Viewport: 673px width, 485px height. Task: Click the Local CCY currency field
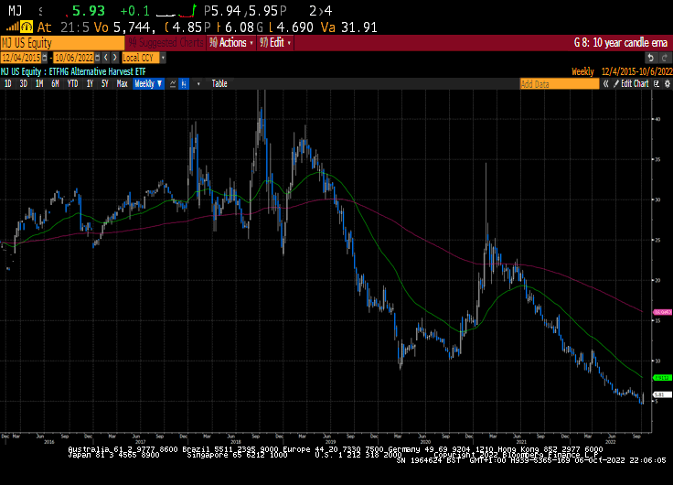point(140,58)
